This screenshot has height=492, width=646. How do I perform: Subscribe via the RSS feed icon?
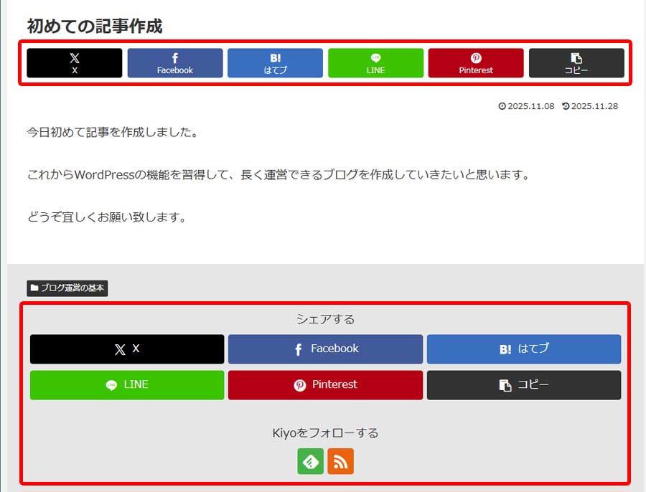click(341, 461)
